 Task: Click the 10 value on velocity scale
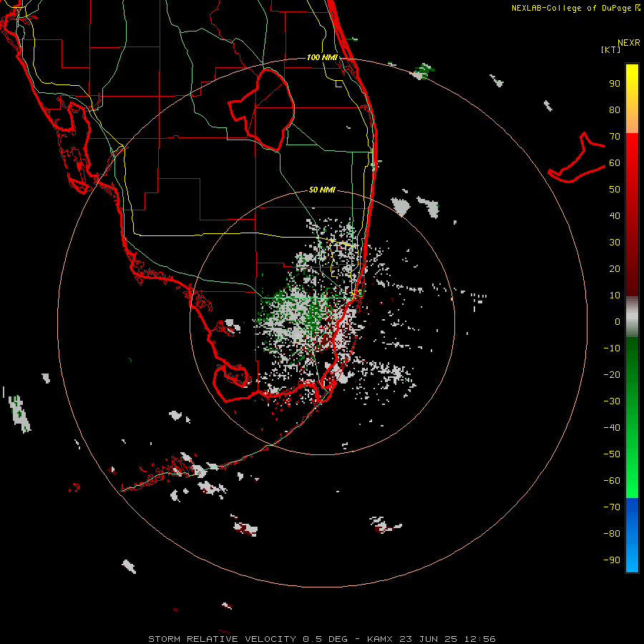click(615, 296)
